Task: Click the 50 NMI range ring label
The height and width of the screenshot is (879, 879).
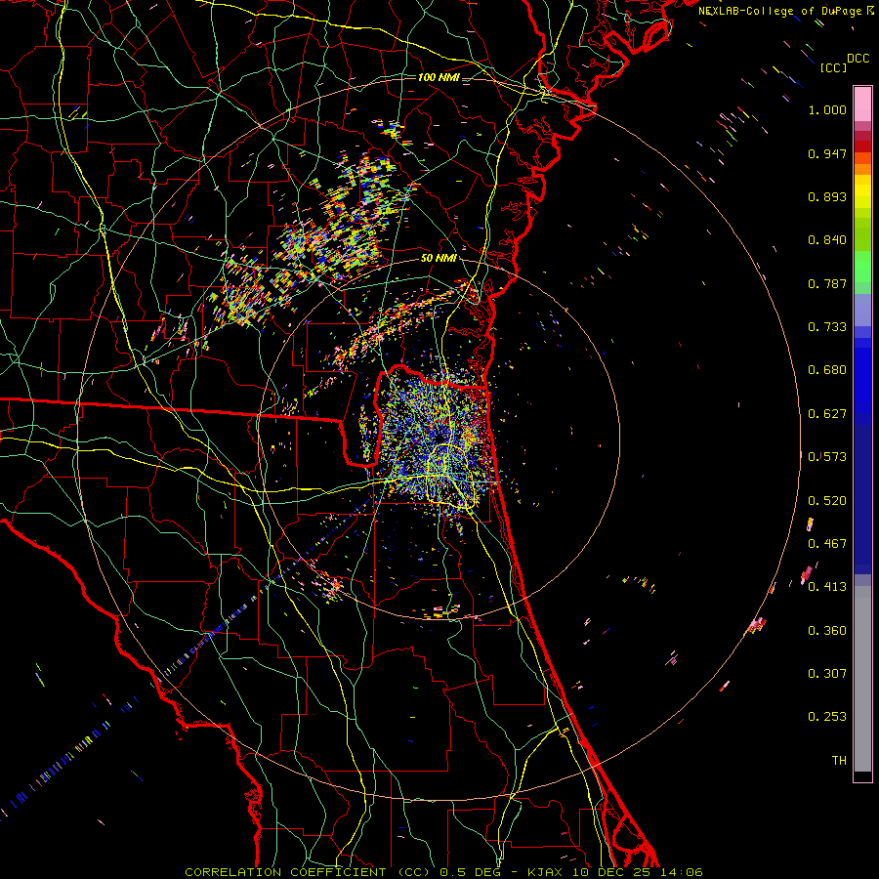Action: pyautogui.click(x=439, y=258)
